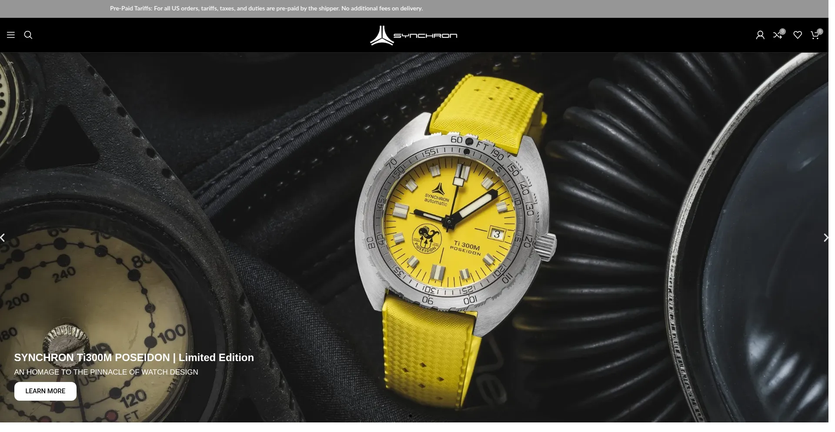Viewport: 835px width, 432px height.
Task: Go to the Synchron logo homepage
Action: [x=414, y=35]
